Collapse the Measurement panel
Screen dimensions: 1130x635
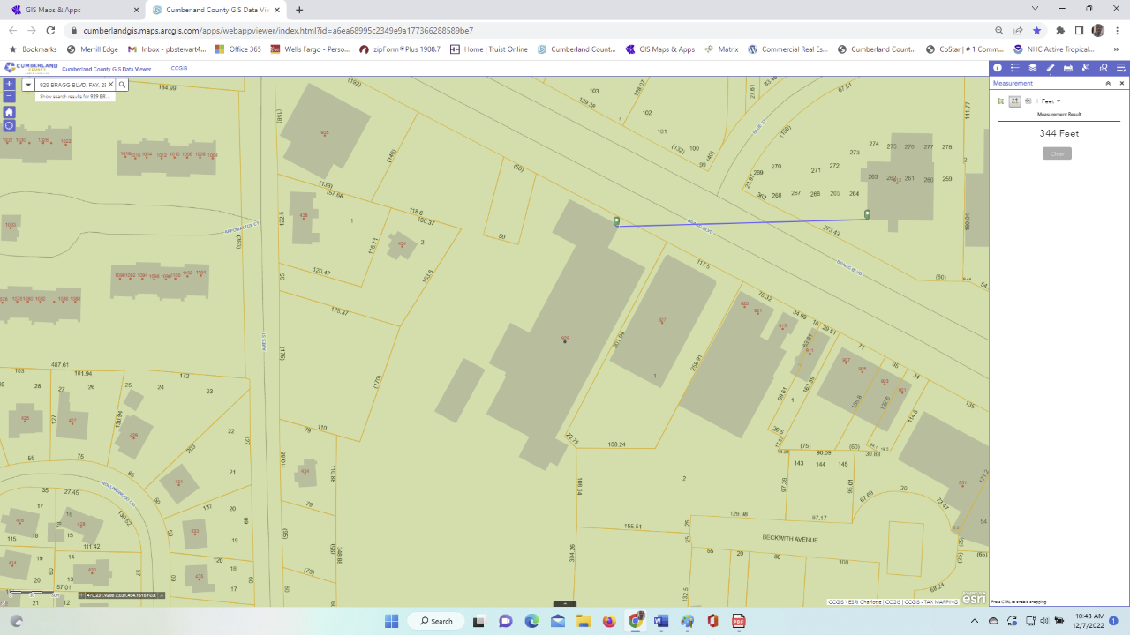1108,83
